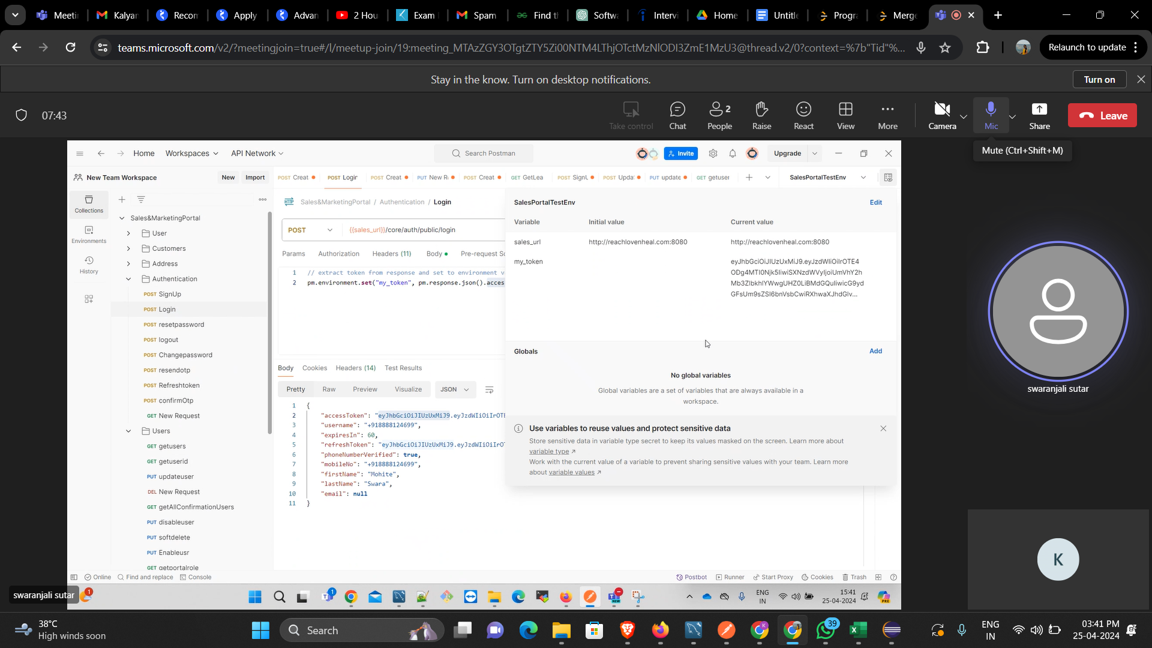This screenshot has height=648, width=1152.
Task: Leave the meeting
Action: point(1102,116)
